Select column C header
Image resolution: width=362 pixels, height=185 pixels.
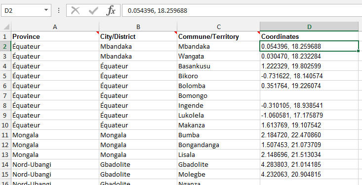218,27
